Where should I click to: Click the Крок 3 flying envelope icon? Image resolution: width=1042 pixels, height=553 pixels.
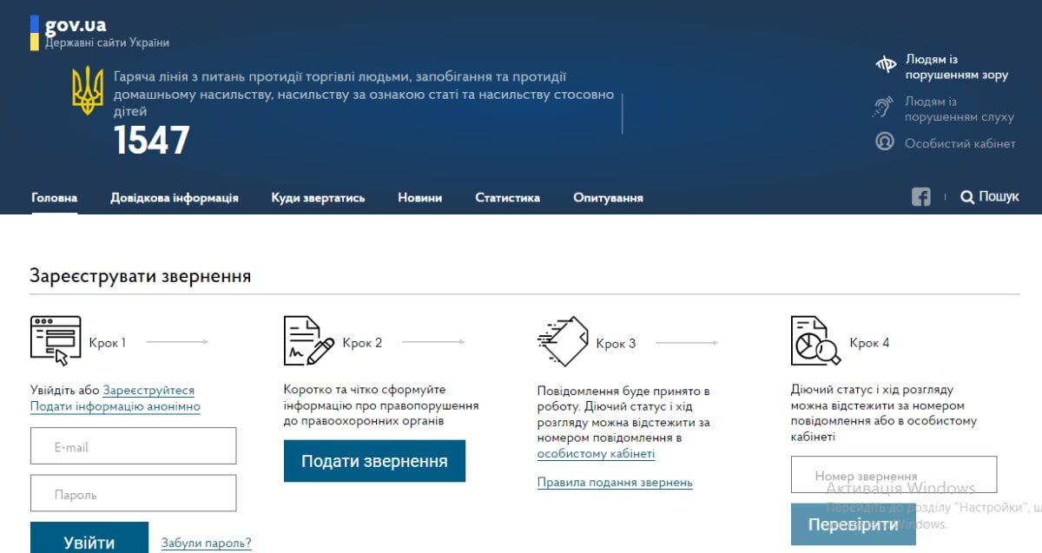(563, 340)
